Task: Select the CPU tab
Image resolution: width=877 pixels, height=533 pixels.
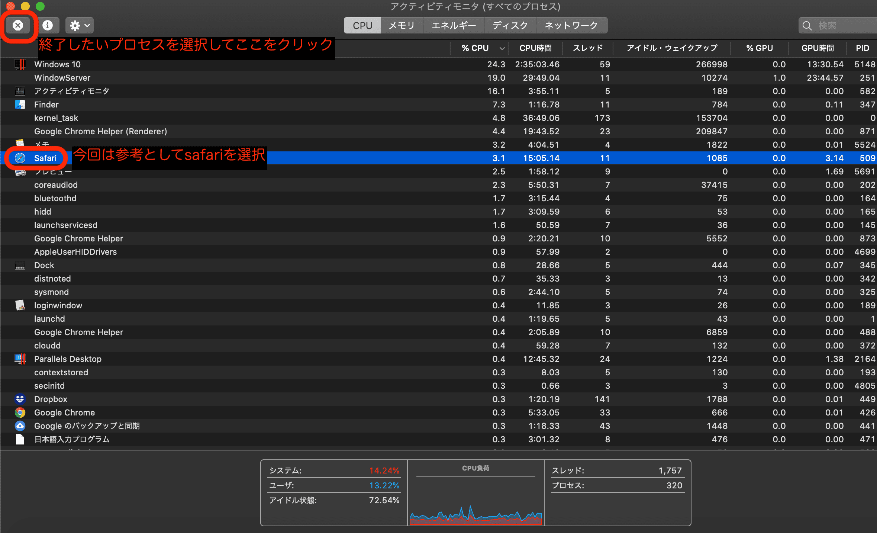Action: (361, 25)
